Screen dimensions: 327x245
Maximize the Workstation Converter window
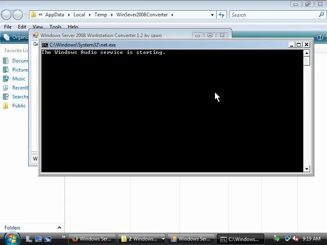tap(210, 36)
